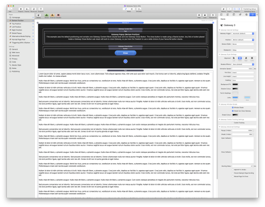Collapse Gateway Cookie Tracking Settings section
Screen dimensions: 265x207
point(219,119)
